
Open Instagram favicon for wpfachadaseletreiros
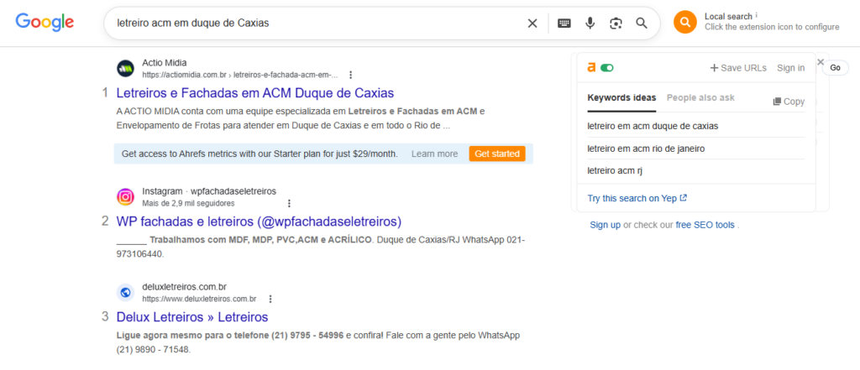pyautogui.click(x=126, y=197)
